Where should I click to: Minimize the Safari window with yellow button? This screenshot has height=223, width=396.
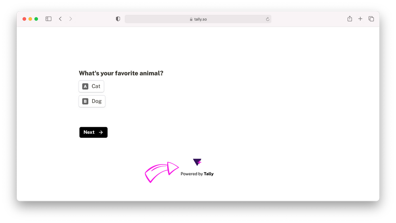pos(30,19)
